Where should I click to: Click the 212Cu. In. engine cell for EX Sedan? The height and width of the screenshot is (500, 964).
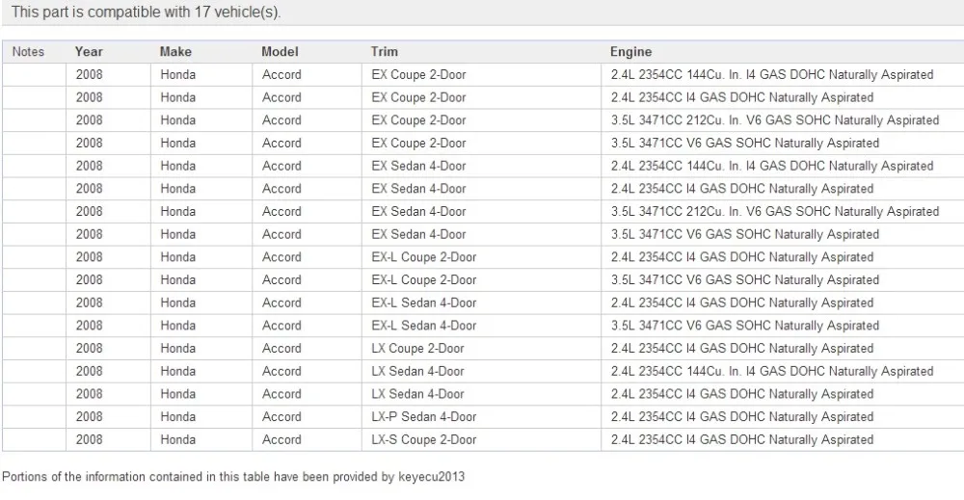(x=783, y=211)
